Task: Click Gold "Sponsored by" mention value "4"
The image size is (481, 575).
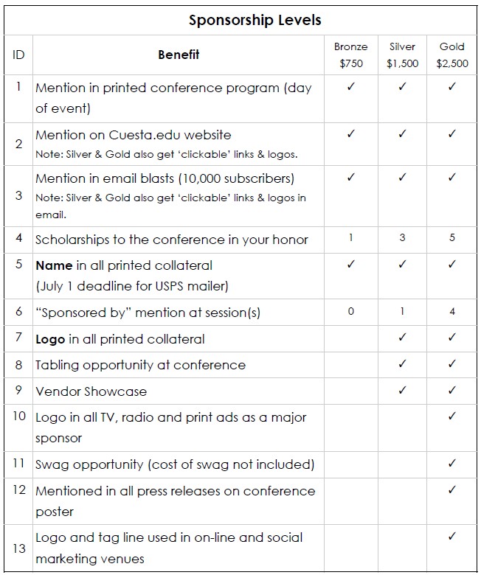Action: 452,311
